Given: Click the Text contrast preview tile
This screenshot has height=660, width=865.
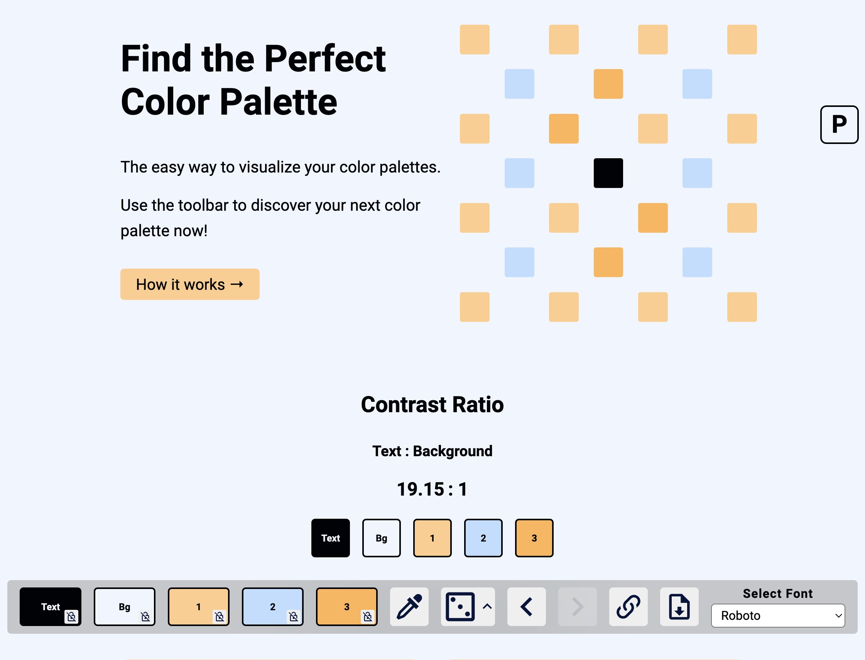Looking at the screenshot, I should 330,538.
